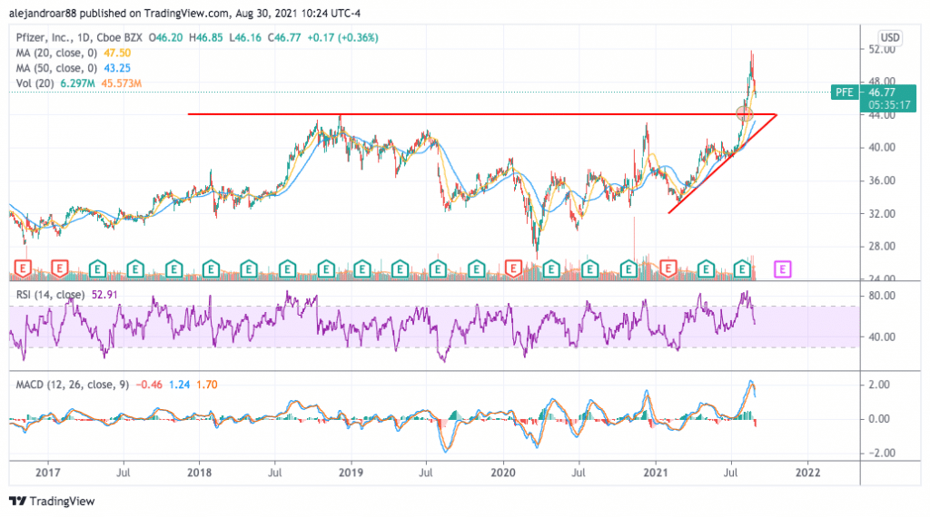
Task: Click the red earnings marker just after 2017
Action: [x=59, y=268]
